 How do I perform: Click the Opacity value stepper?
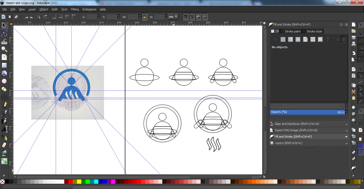click(347, 112)
